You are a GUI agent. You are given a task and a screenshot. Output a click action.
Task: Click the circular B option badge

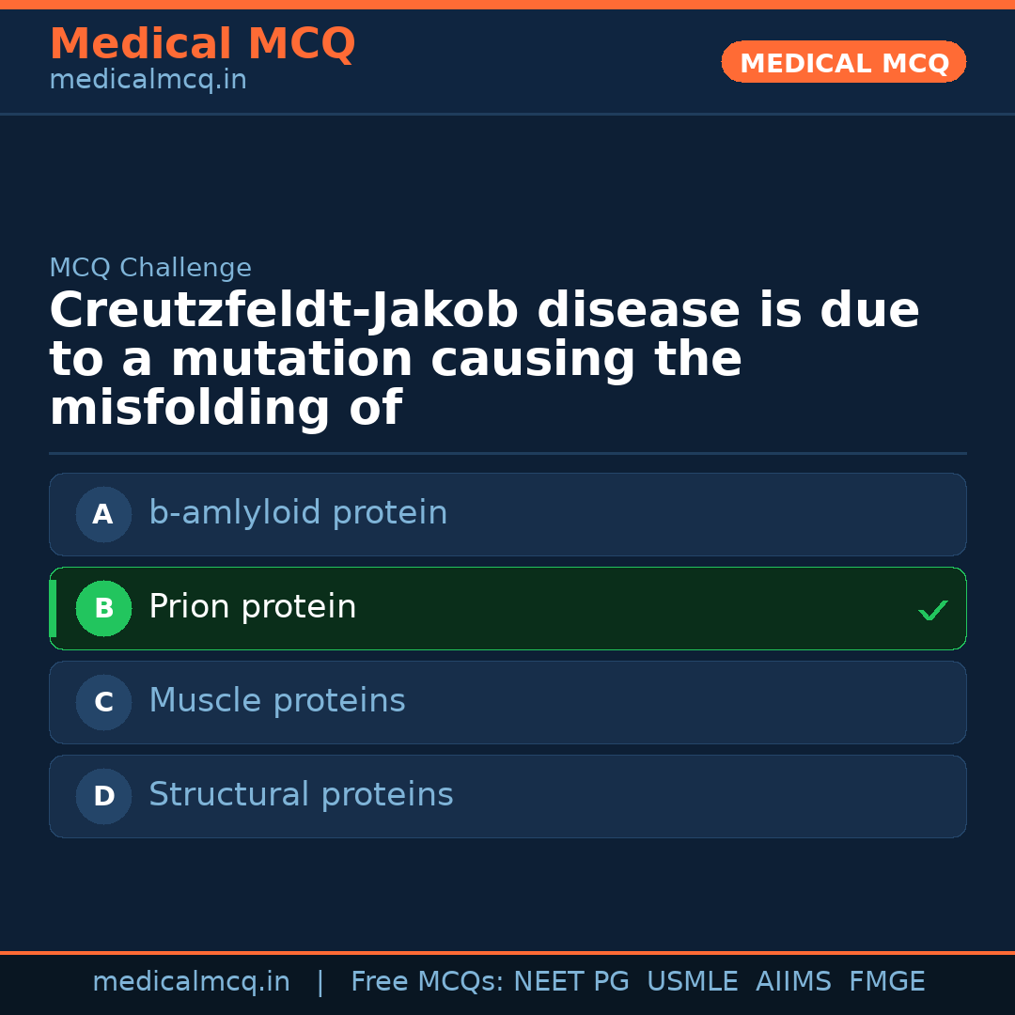pyautogui.click(x=103, y=608)
